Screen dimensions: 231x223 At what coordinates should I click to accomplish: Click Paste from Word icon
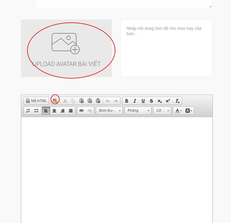pyautogui.click(x=98, y=101)
